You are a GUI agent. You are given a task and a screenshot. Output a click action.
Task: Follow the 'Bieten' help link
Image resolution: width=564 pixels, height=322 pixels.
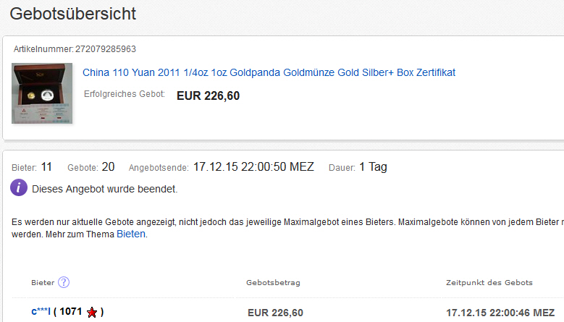point(131,234)
